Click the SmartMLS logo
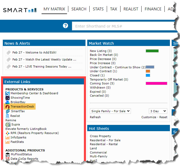The image size is (180, 167). pyautogui.click(x=20, y=10)
